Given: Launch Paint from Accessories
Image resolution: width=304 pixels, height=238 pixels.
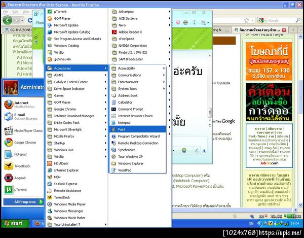Looking at the screenshot, I should pyautogui.click(x=138, y=129).
